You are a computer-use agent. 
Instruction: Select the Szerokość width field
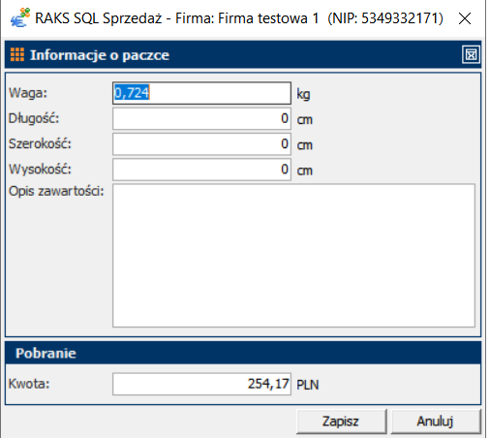201,144
